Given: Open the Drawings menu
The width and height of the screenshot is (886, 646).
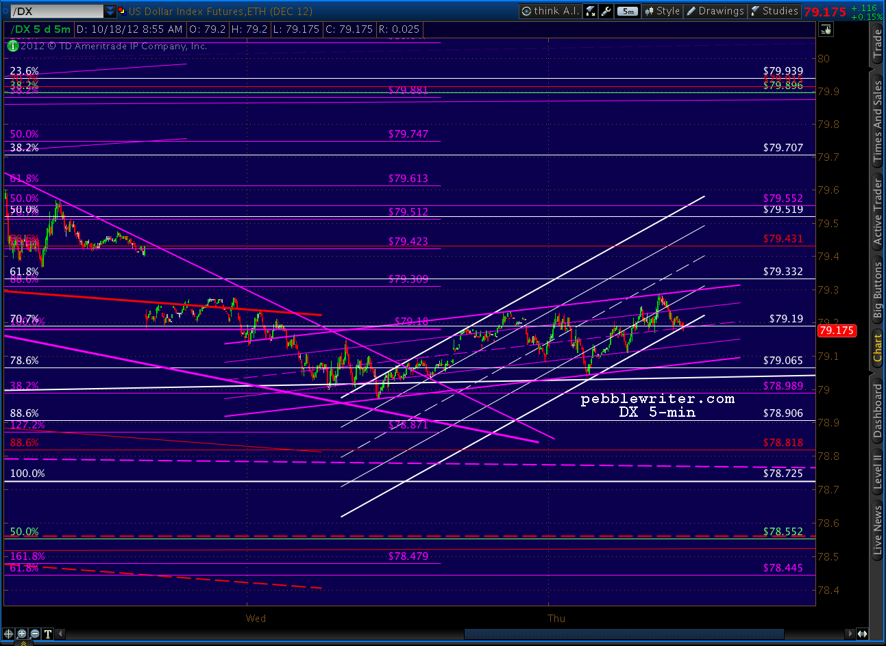Looking at the screenshot, I should (715, 11).
